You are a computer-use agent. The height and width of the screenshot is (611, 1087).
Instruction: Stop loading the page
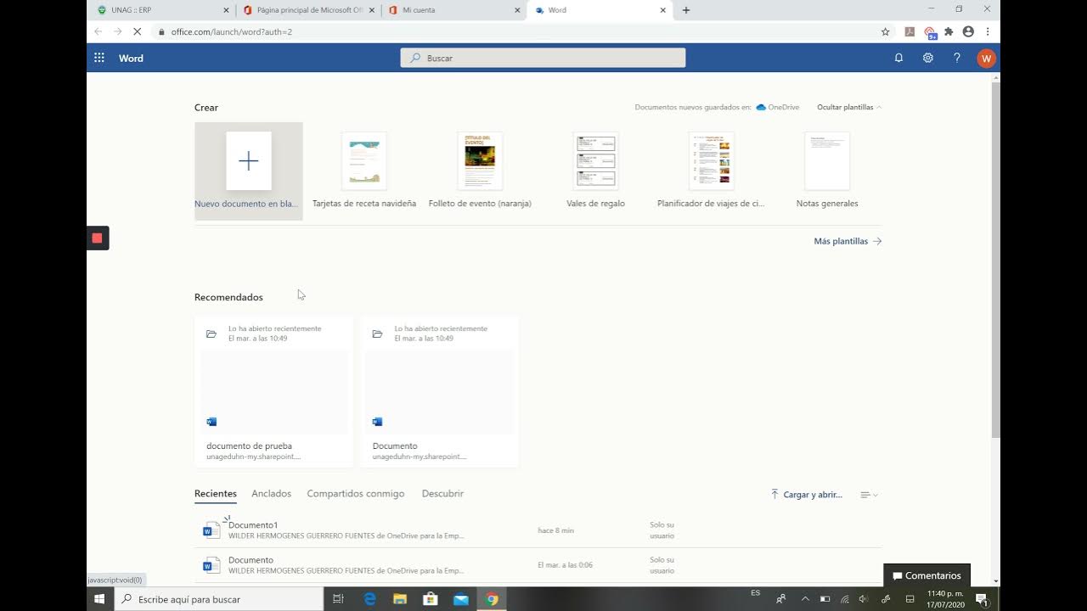click(138, 31)
